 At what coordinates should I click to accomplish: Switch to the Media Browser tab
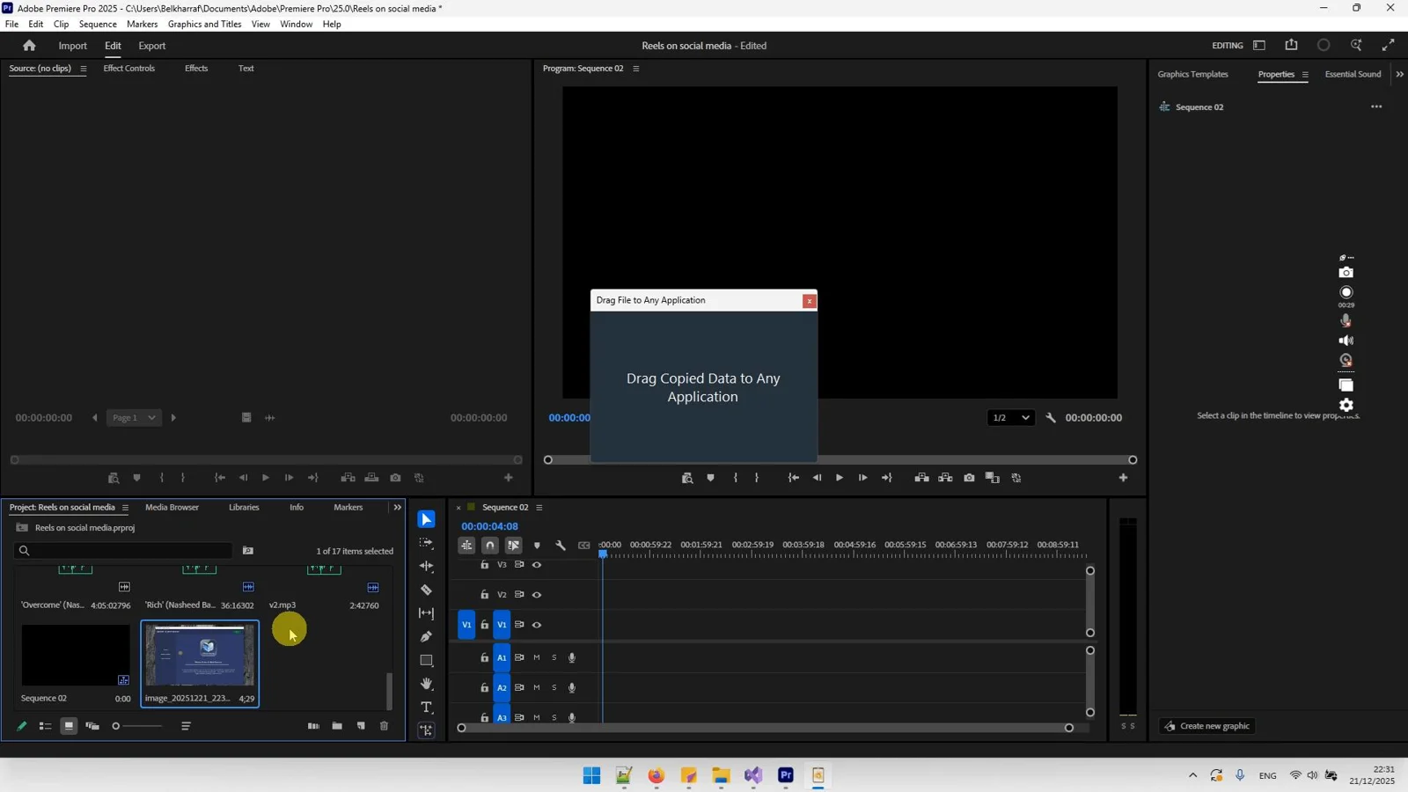point(172,508)
